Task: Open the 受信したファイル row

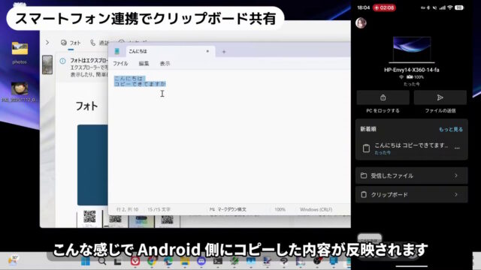Action: (x=411, y=175)
